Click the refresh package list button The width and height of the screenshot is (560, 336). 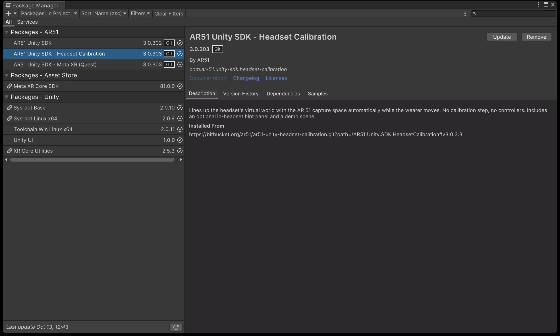pos(176,327)
